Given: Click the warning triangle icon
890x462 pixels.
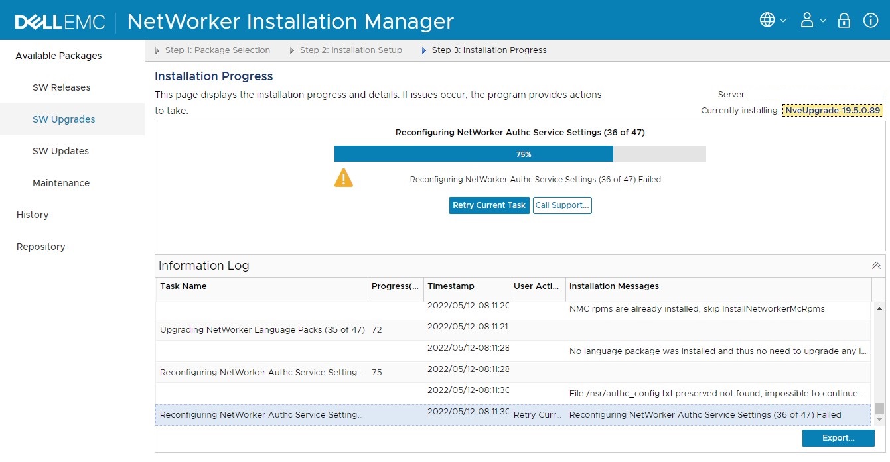Looking at the screenshot, I should click(343, 178).
